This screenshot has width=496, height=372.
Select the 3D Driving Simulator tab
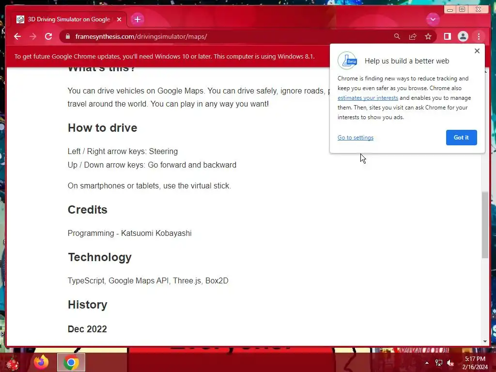[x=69, y=19]
